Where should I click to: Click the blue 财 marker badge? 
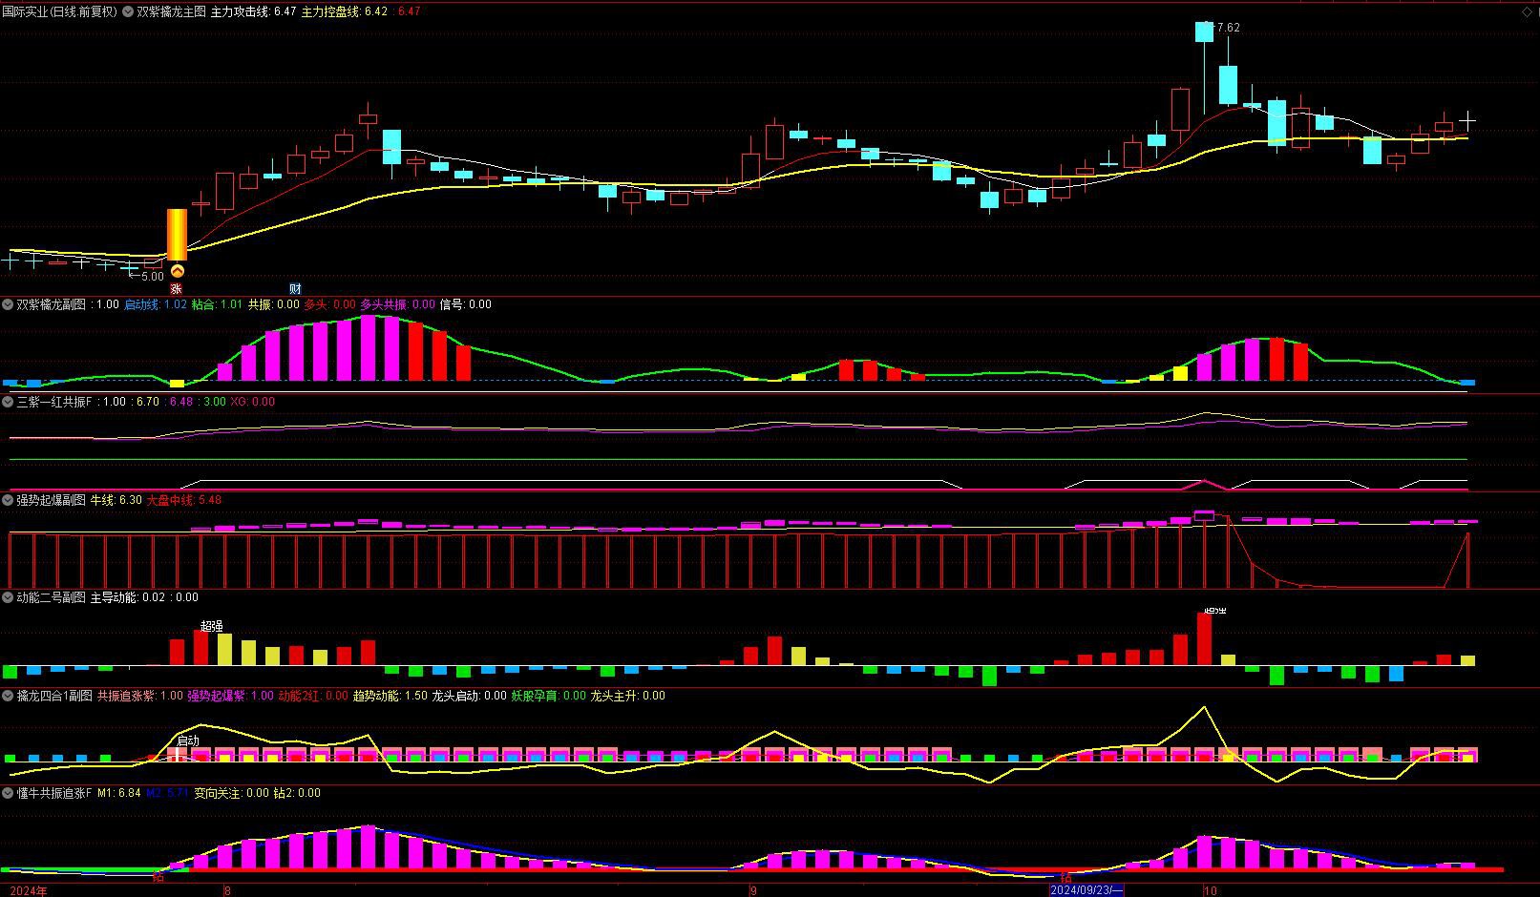tap(295, 288)
